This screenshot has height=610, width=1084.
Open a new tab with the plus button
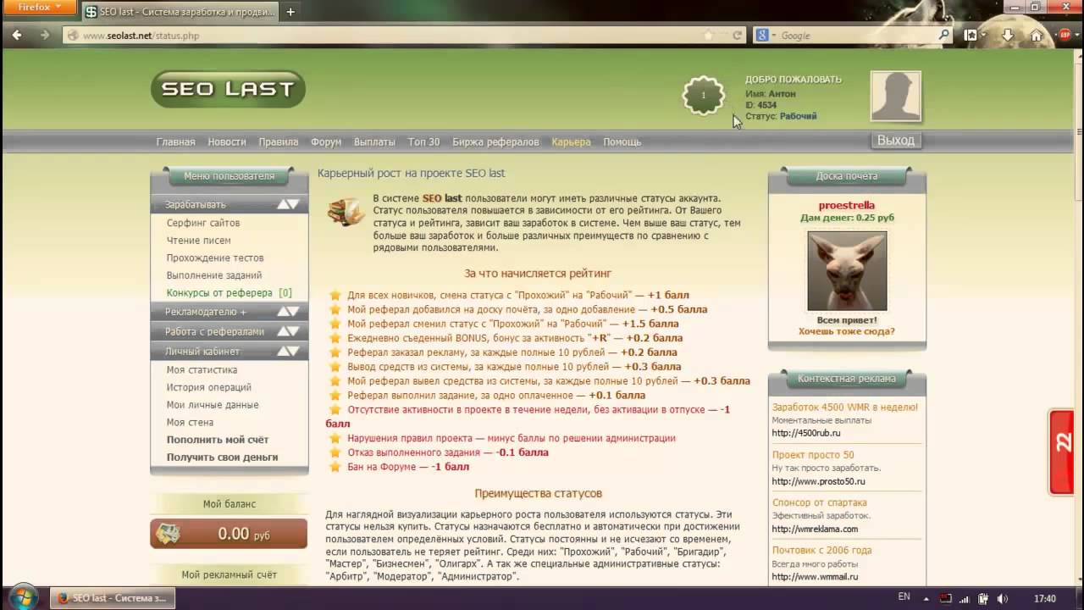tap(290, 12)
